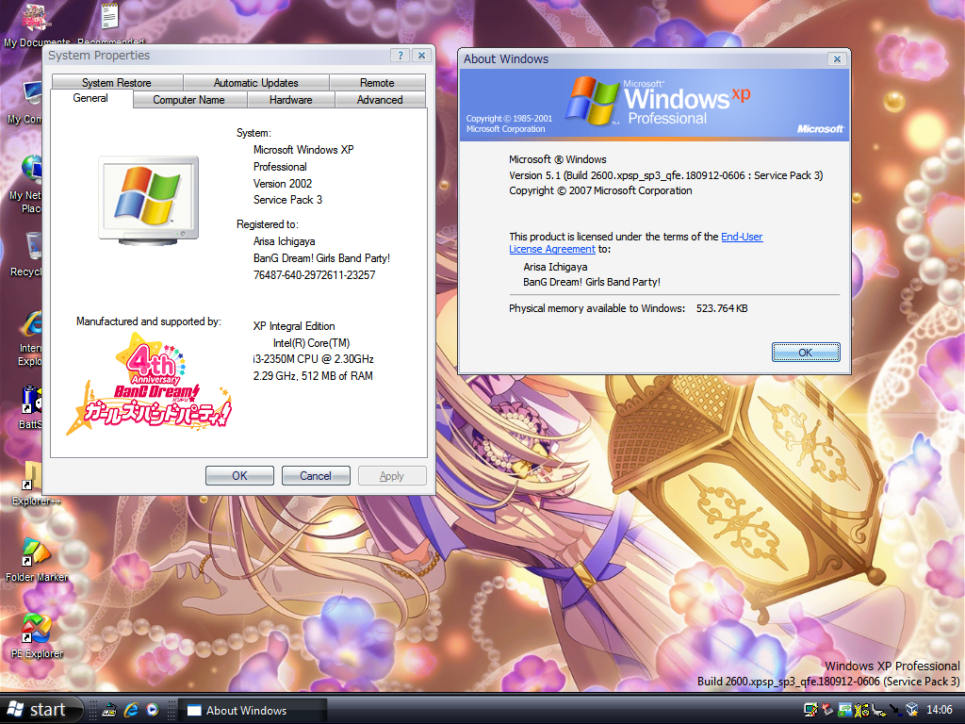Viewport: 965px width, 724px height.
Task: Click product ID 76487-640-2972611-23257
Action: click(x=315, y=275)
